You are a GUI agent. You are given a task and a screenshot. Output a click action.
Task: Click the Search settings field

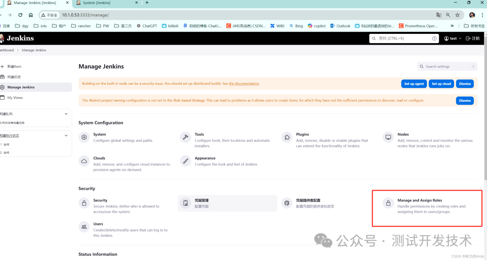coord(447,66)
